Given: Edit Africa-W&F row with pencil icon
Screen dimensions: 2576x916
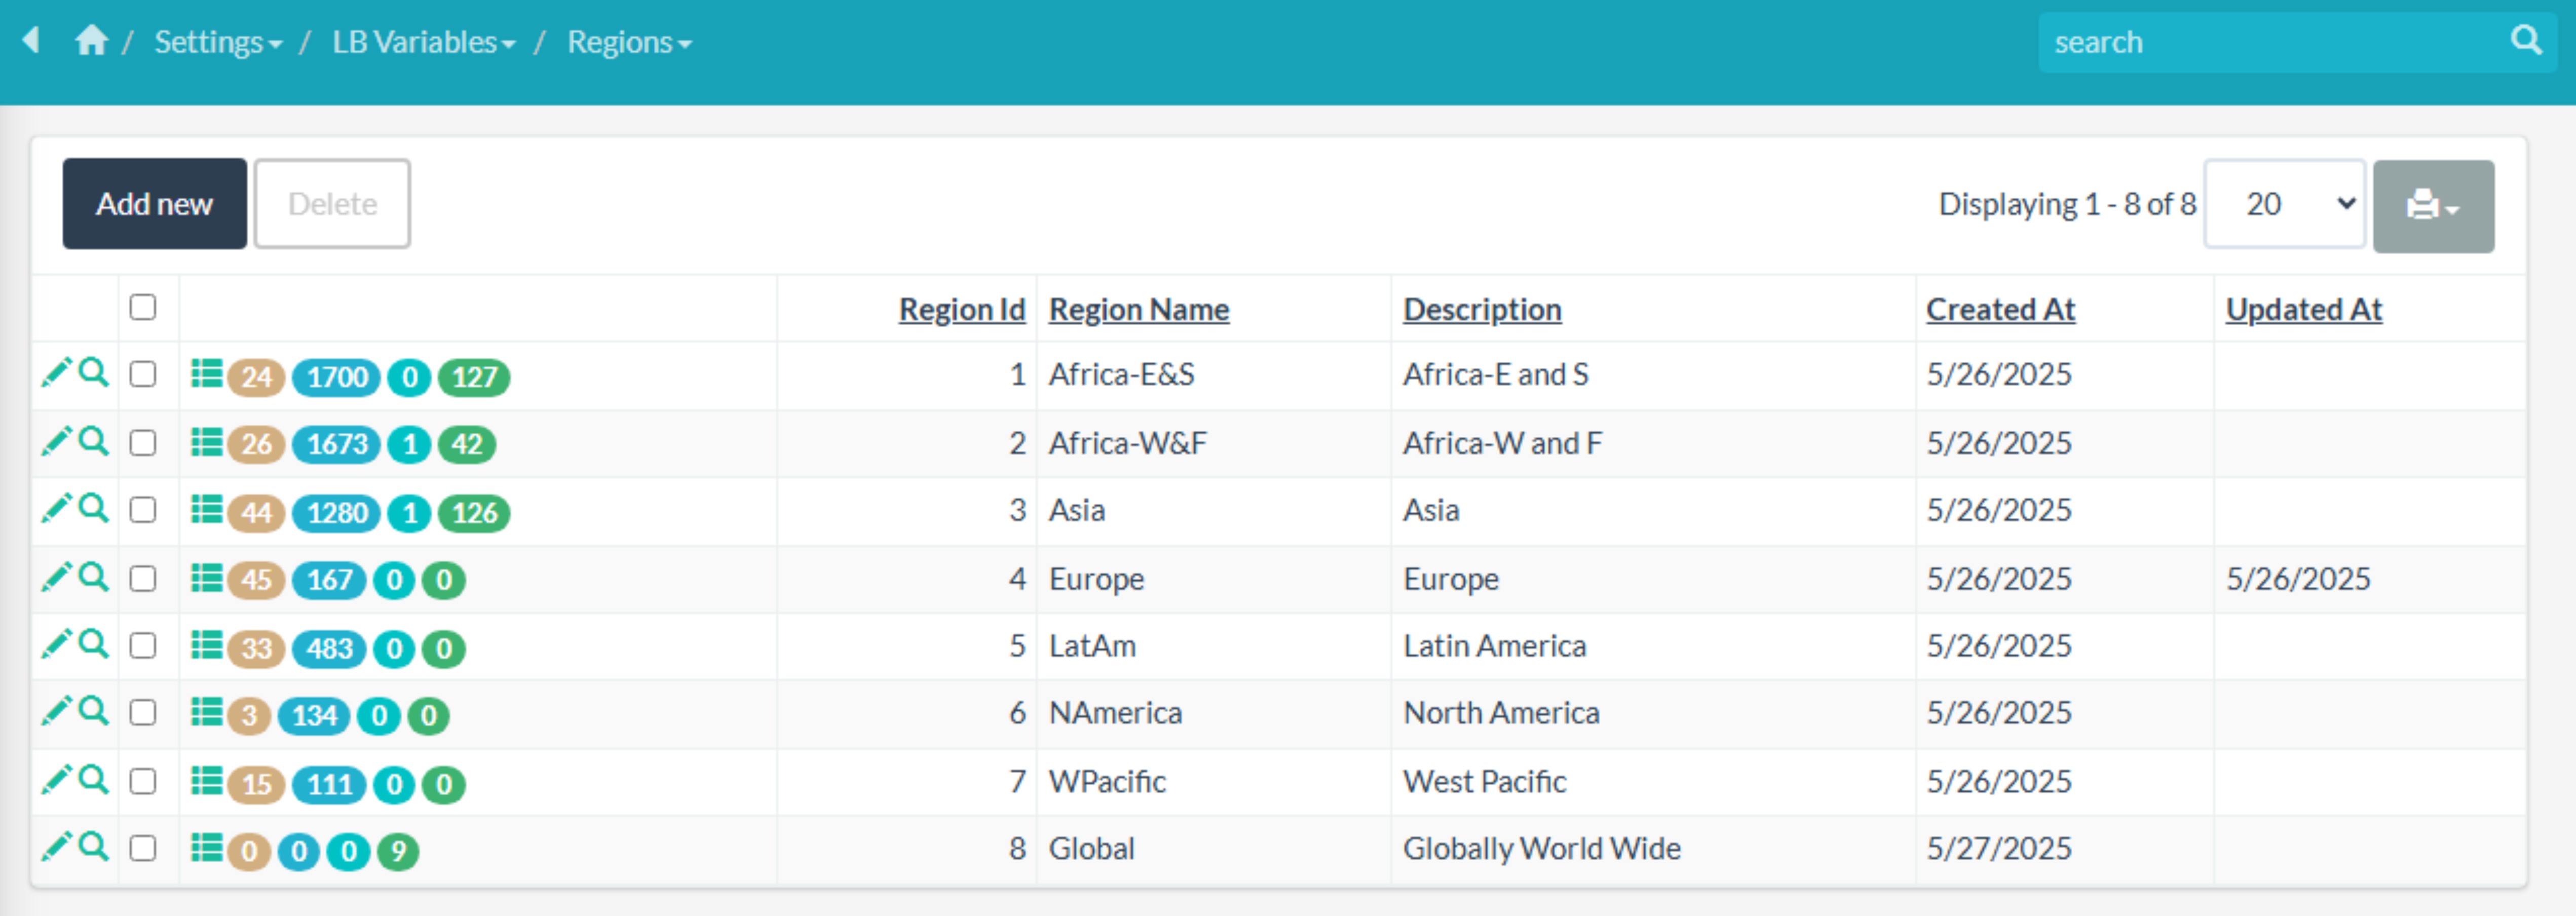Looking at the screenshot, I should [x=56, y=441].
